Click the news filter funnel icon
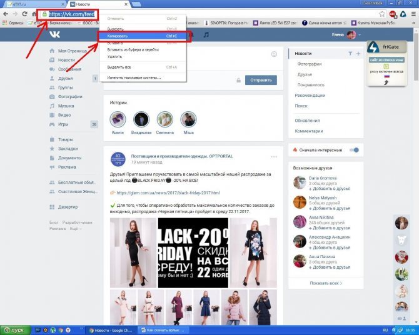 click(x=350, y=53)
